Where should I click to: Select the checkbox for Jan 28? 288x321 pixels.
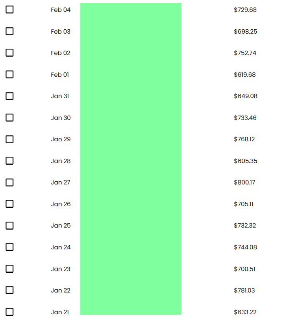pyautogui.click(x=10, y=161)
